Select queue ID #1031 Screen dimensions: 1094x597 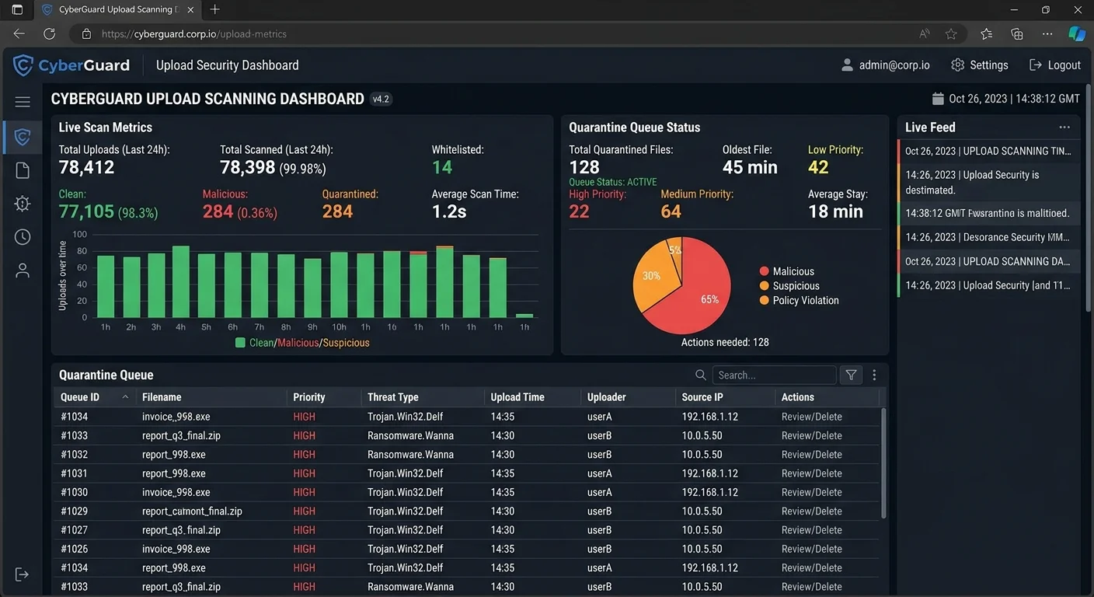click(75, 473)
